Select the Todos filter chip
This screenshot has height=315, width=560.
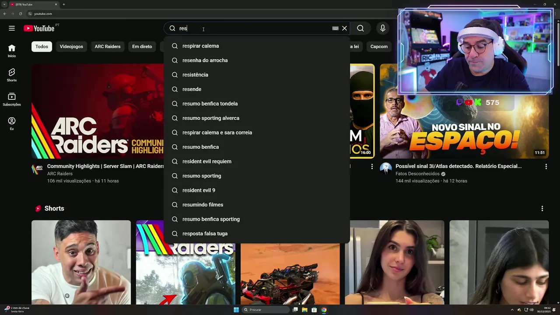coord(42,46)
